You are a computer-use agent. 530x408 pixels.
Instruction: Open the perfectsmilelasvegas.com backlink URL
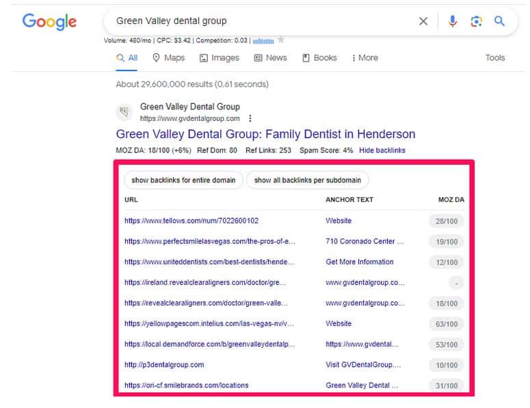[209, 241]
